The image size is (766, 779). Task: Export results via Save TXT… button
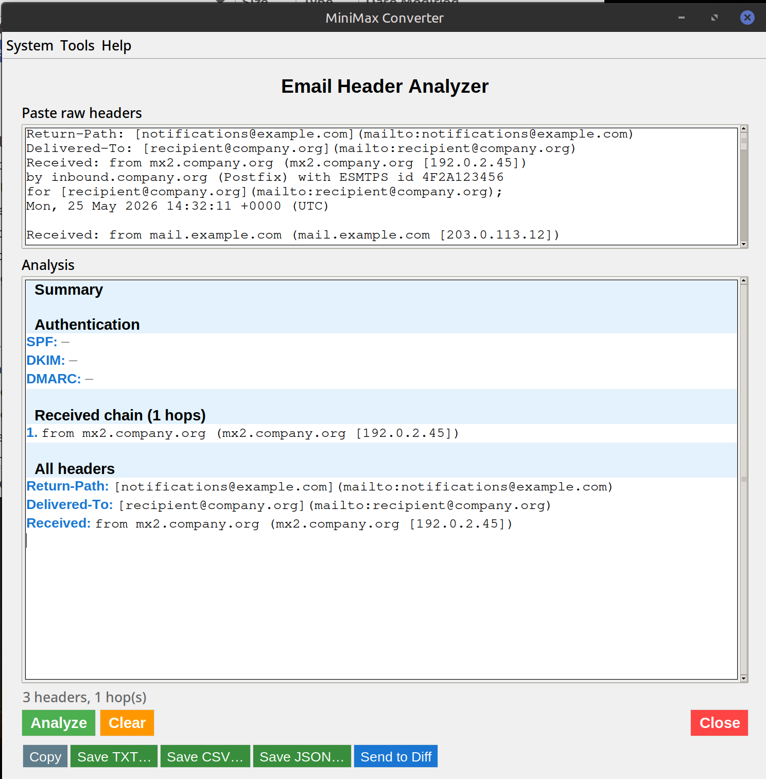pos(114,756)
